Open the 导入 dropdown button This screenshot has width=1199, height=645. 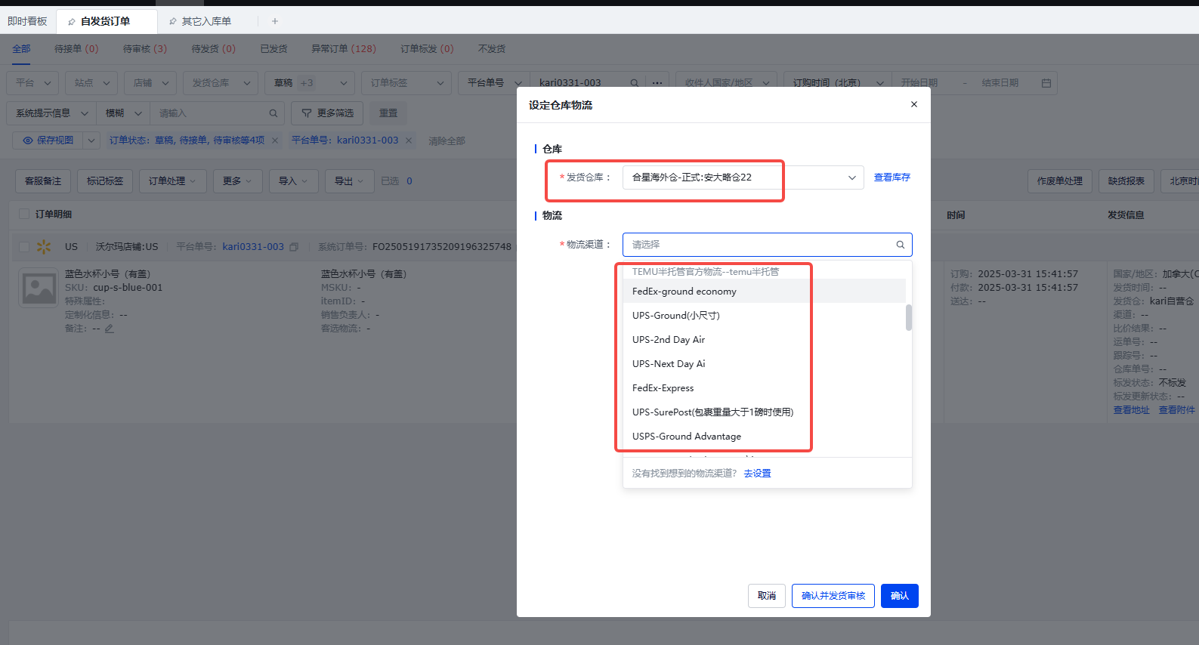pos(294,181)
